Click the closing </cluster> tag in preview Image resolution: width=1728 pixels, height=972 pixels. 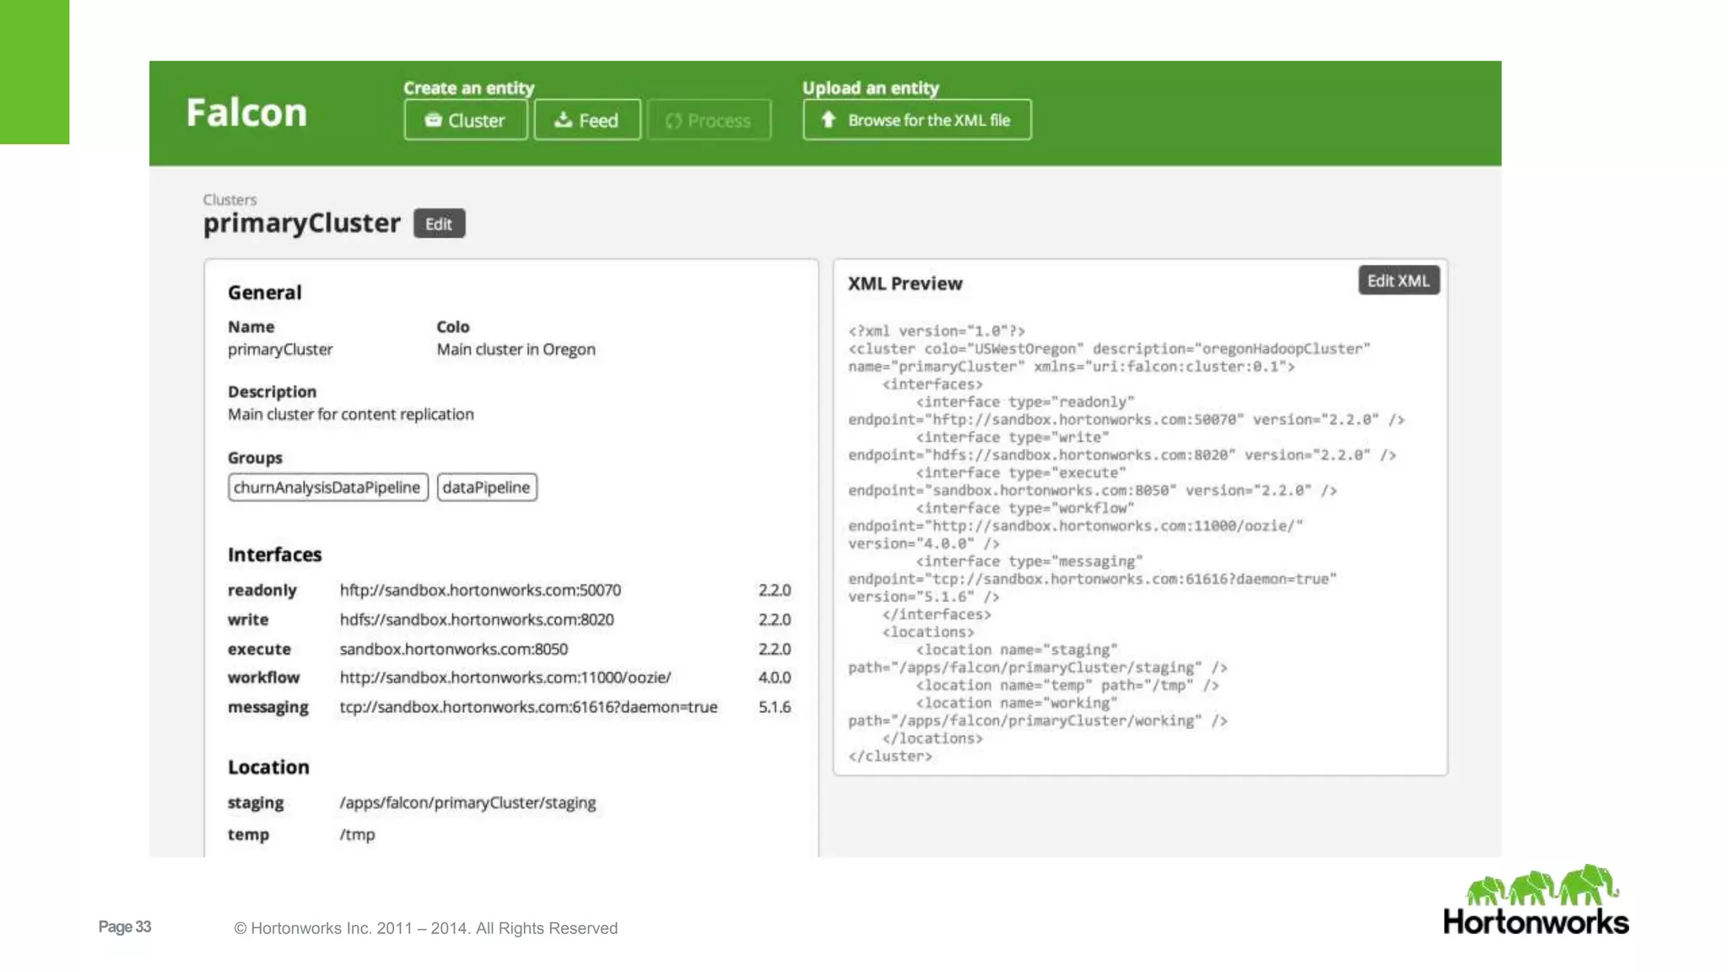tap(890, 756)
